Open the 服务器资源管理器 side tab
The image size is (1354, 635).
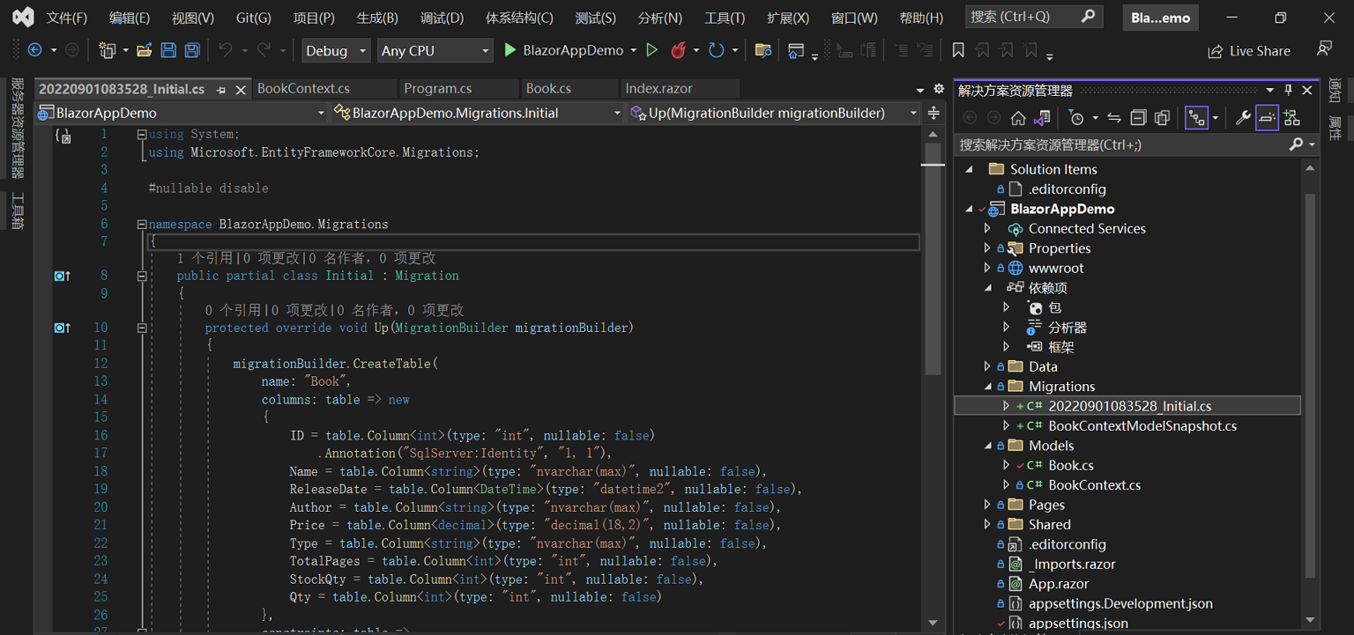pos(18,128)
